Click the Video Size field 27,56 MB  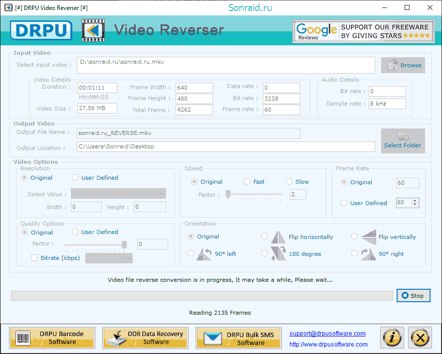pyautogui.click(x=97, y=109)
